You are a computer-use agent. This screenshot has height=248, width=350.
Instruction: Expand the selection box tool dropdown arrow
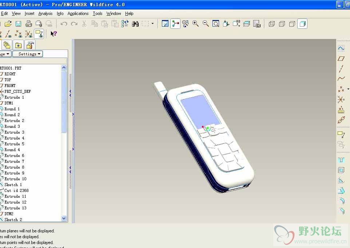[153, 23]
